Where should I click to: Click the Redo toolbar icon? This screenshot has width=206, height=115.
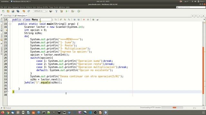[29, 11]
